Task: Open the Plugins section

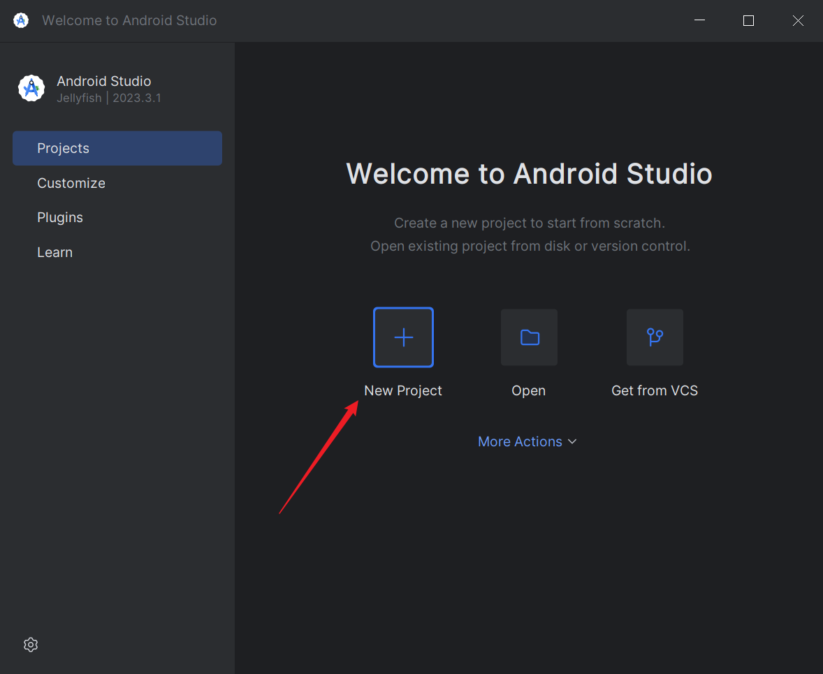Action: pyautogui.click(x=60, y=217)
